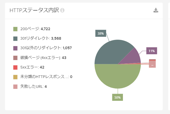Click the yellow 未分類のHTTPレスポンス legend swatch

pyautogui.click(x=15, y=77)
